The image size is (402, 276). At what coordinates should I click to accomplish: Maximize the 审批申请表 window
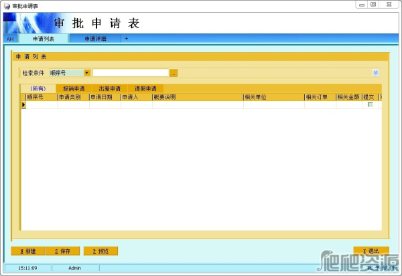(x=373, y=5)
